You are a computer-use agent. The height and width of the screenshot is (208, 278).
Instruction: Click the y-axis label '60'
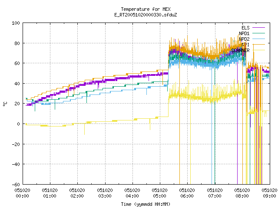click(x=17, y=63)
